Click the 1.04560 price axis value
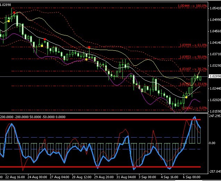Screen dimensions: 221x181 coord(215,31)
